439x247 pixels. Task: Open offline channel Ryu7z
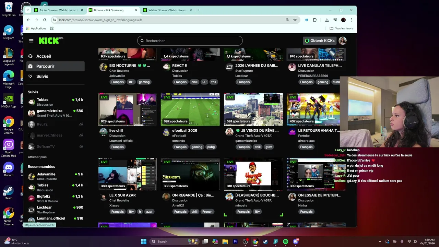tap(55, 124)
